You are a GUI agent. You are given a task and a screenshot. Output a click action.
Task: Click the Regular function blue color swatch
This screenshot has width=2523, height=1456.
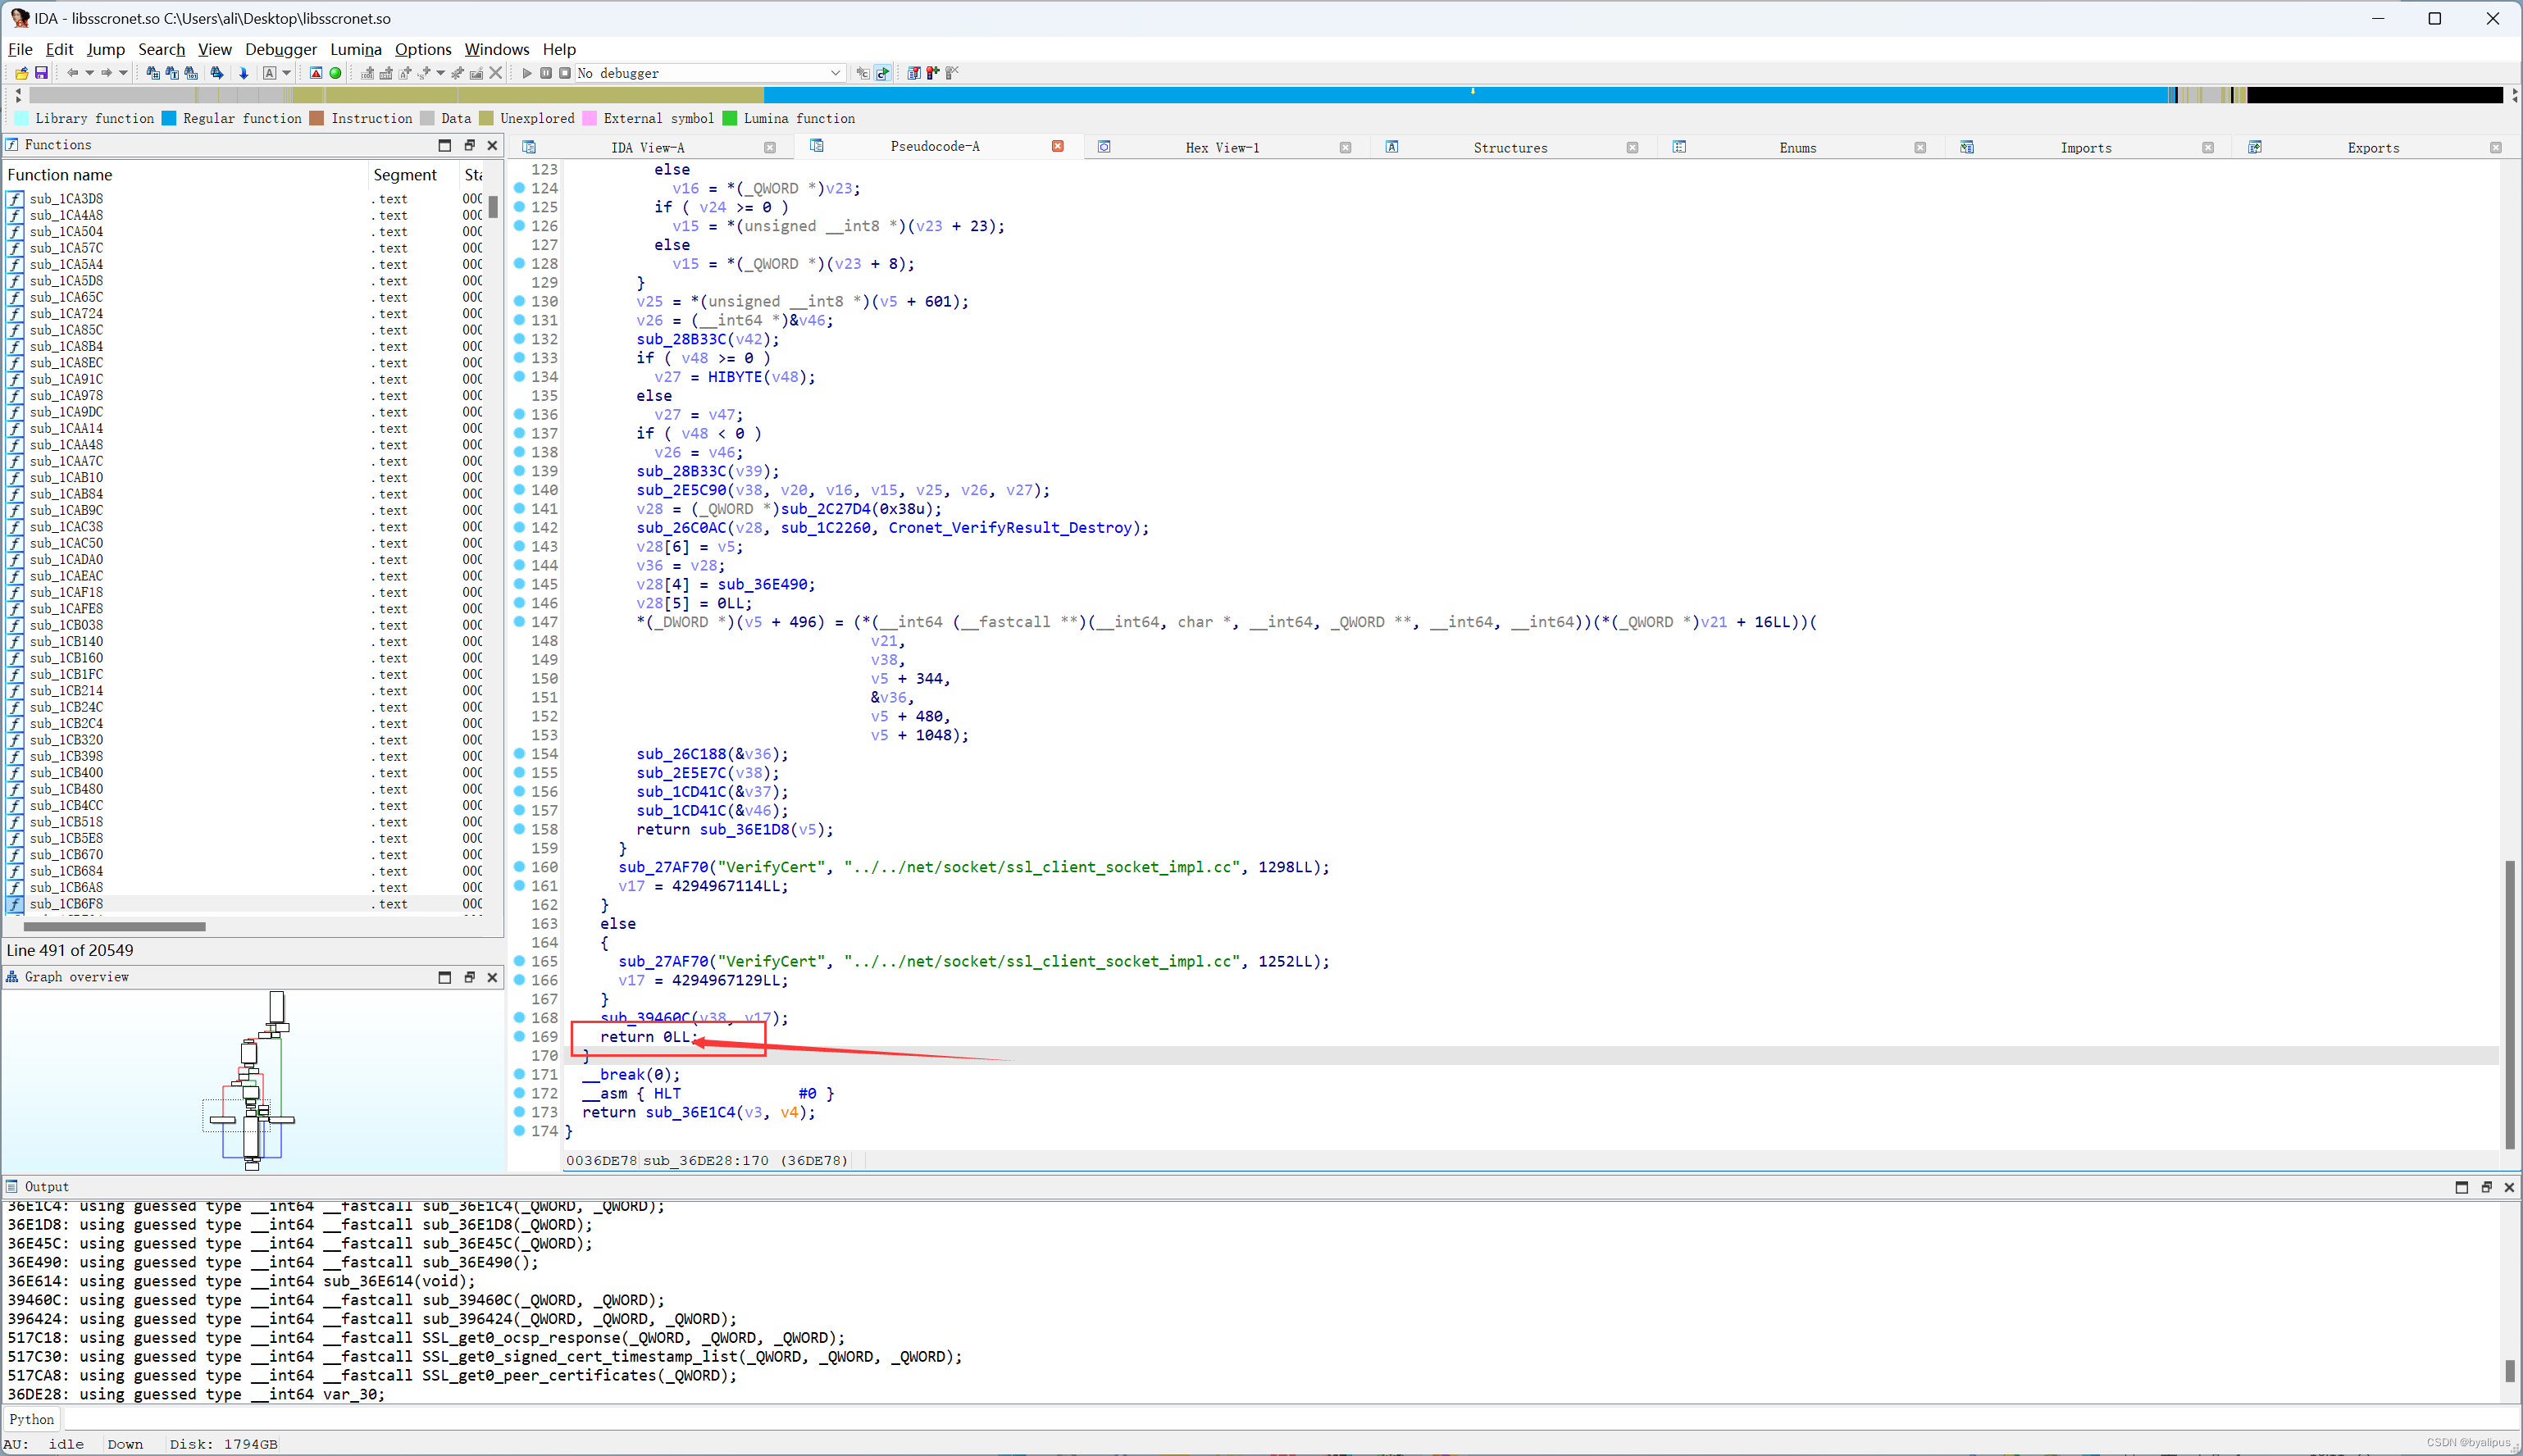(x=169, y=118)
